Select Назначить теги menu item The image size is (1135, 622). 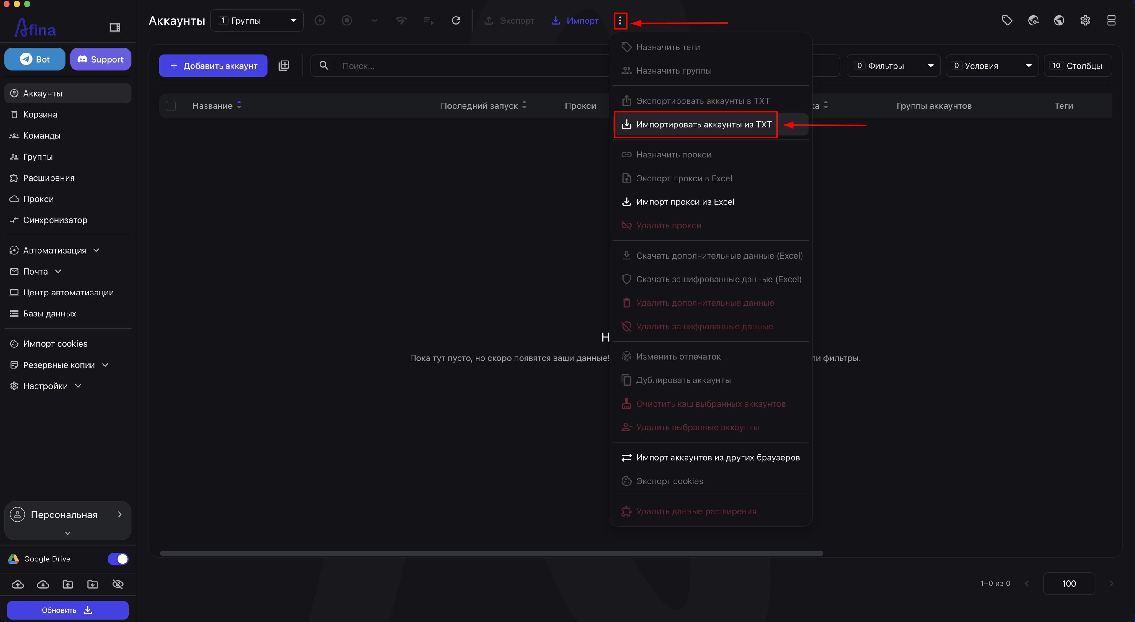(x=710, y=47)
